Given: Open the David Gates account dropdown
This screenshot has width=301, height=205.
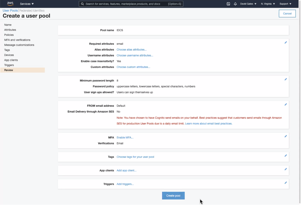Looking at the screenshot, I should [x=248, y=4].
